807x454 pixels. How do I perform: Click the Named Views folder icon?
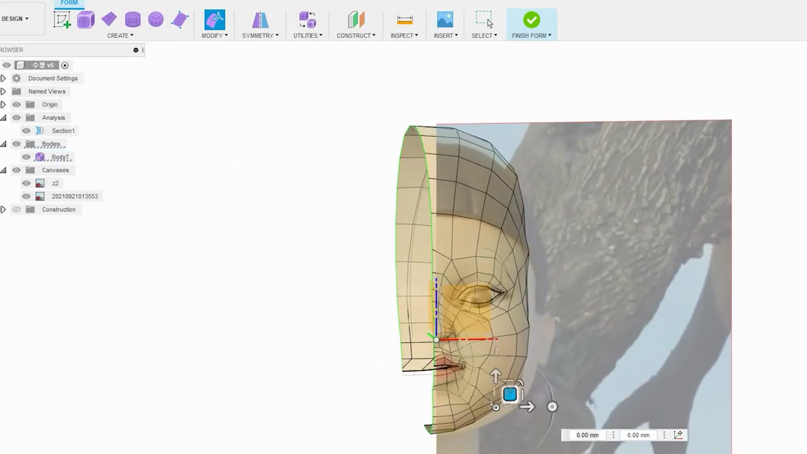point(16,91)
